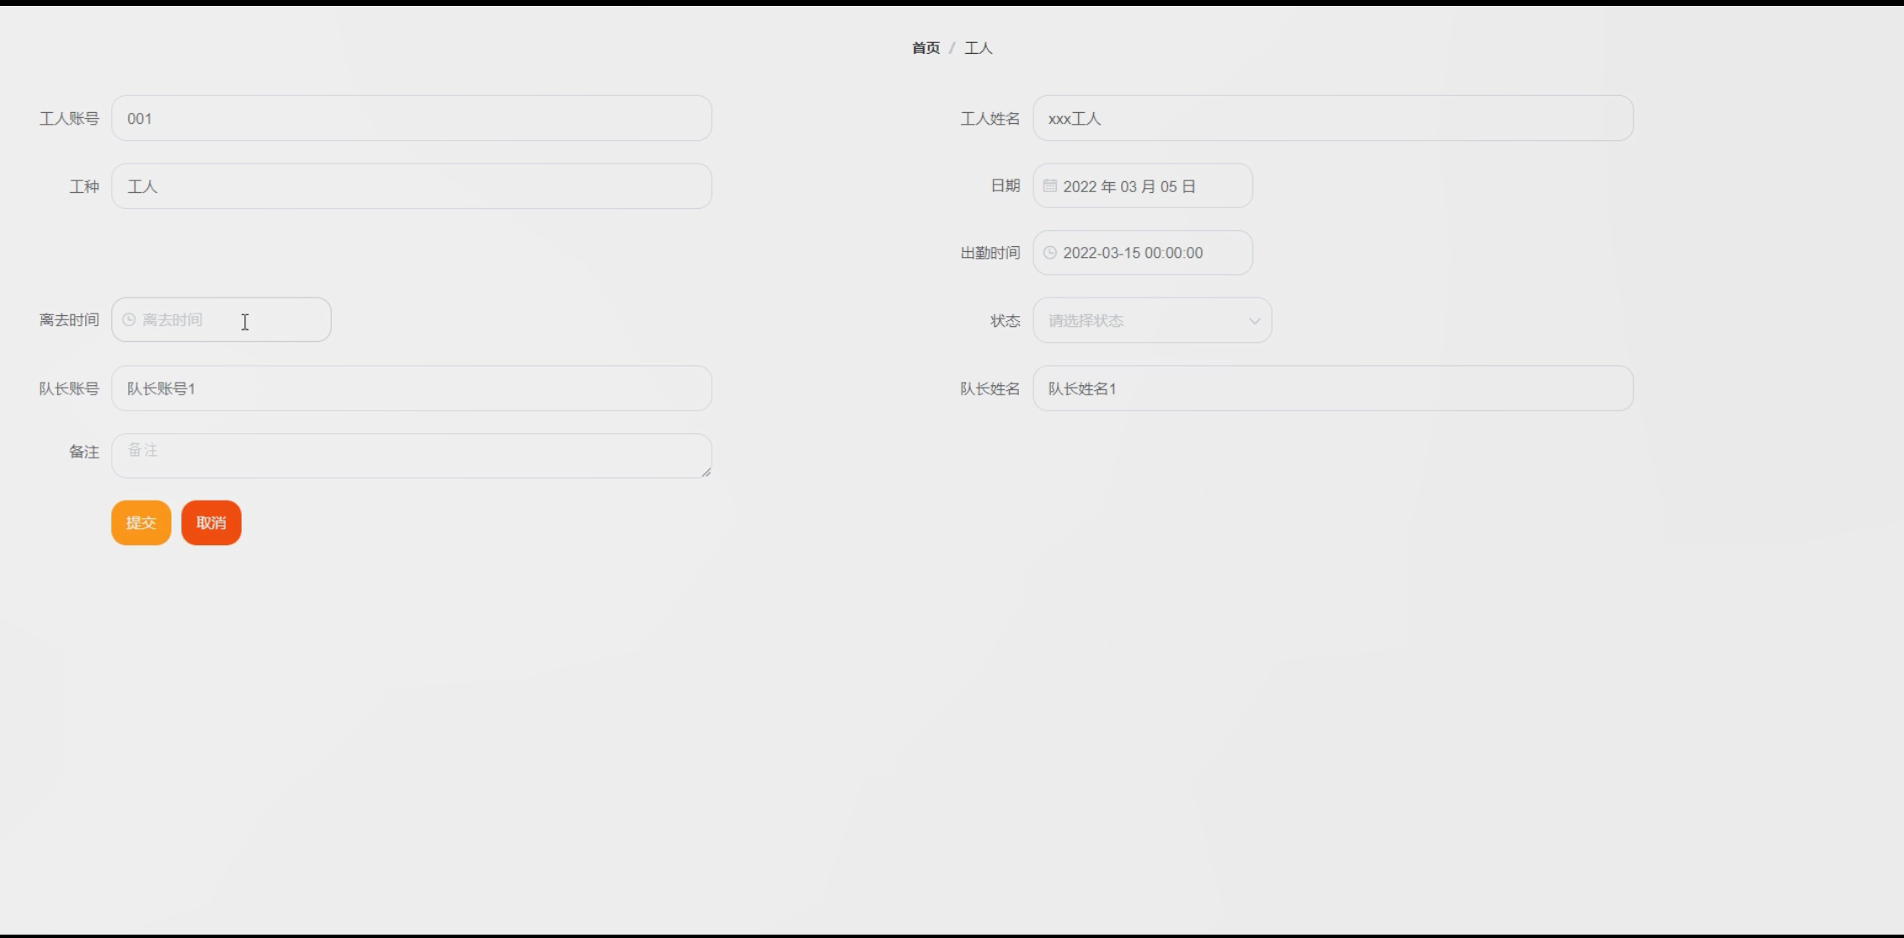
Task: Focus the 队长账号 input field
Action: (x=411, y=389)
